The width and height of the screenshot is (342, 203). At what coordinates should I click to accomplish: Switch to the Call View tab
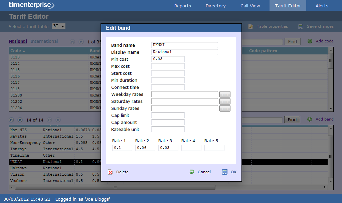coord(250,6)
